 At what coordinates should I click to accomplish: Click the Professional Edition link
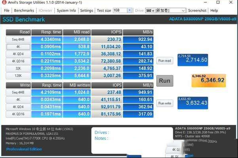[24, 149]
